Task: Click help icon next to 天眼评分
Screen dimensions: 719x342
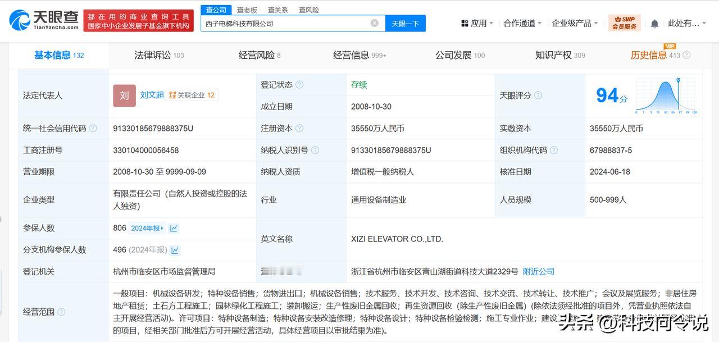Action: click(538, 95)
